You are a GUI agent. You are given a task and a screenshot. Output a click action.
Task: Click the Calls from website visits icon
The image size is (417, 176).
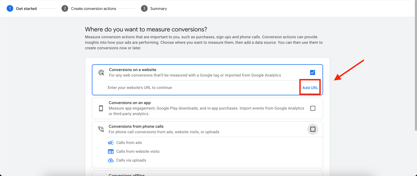111,152
